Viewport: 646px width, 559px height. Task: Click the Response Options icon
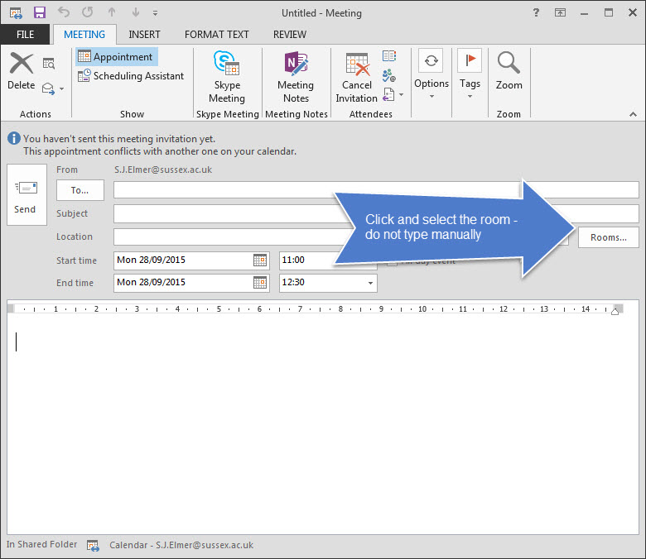pos(388,94)
